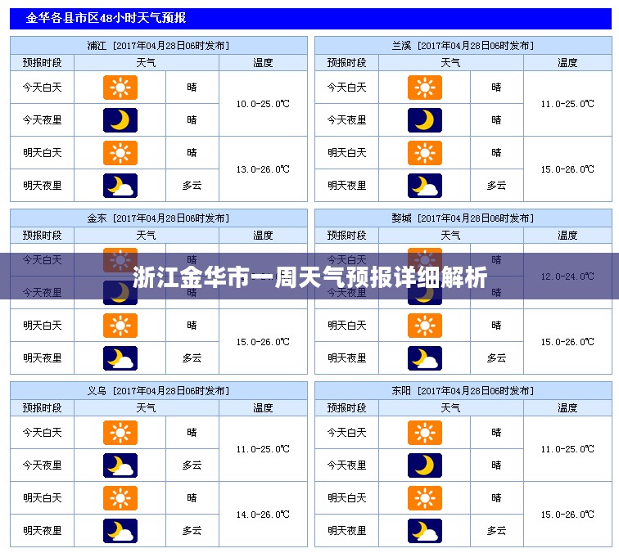Click 东阳 明天夜里 period cell
Viewport: 619px width, 553px height.
pyautogui.click(x=346, y=531)
